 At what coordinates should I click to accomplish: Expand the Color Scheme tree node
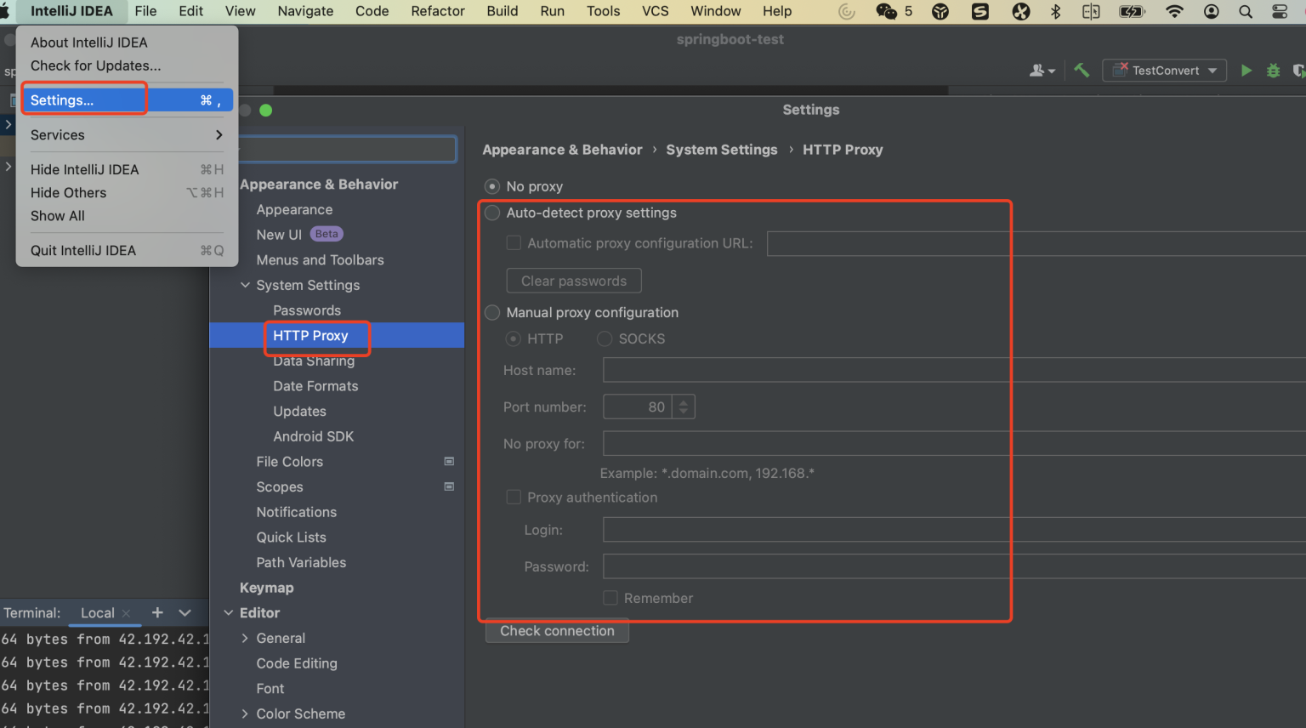(245, 714)
